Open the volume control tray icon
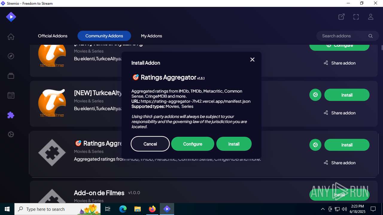This screenshot has width=383, height=215. [344, 209]
